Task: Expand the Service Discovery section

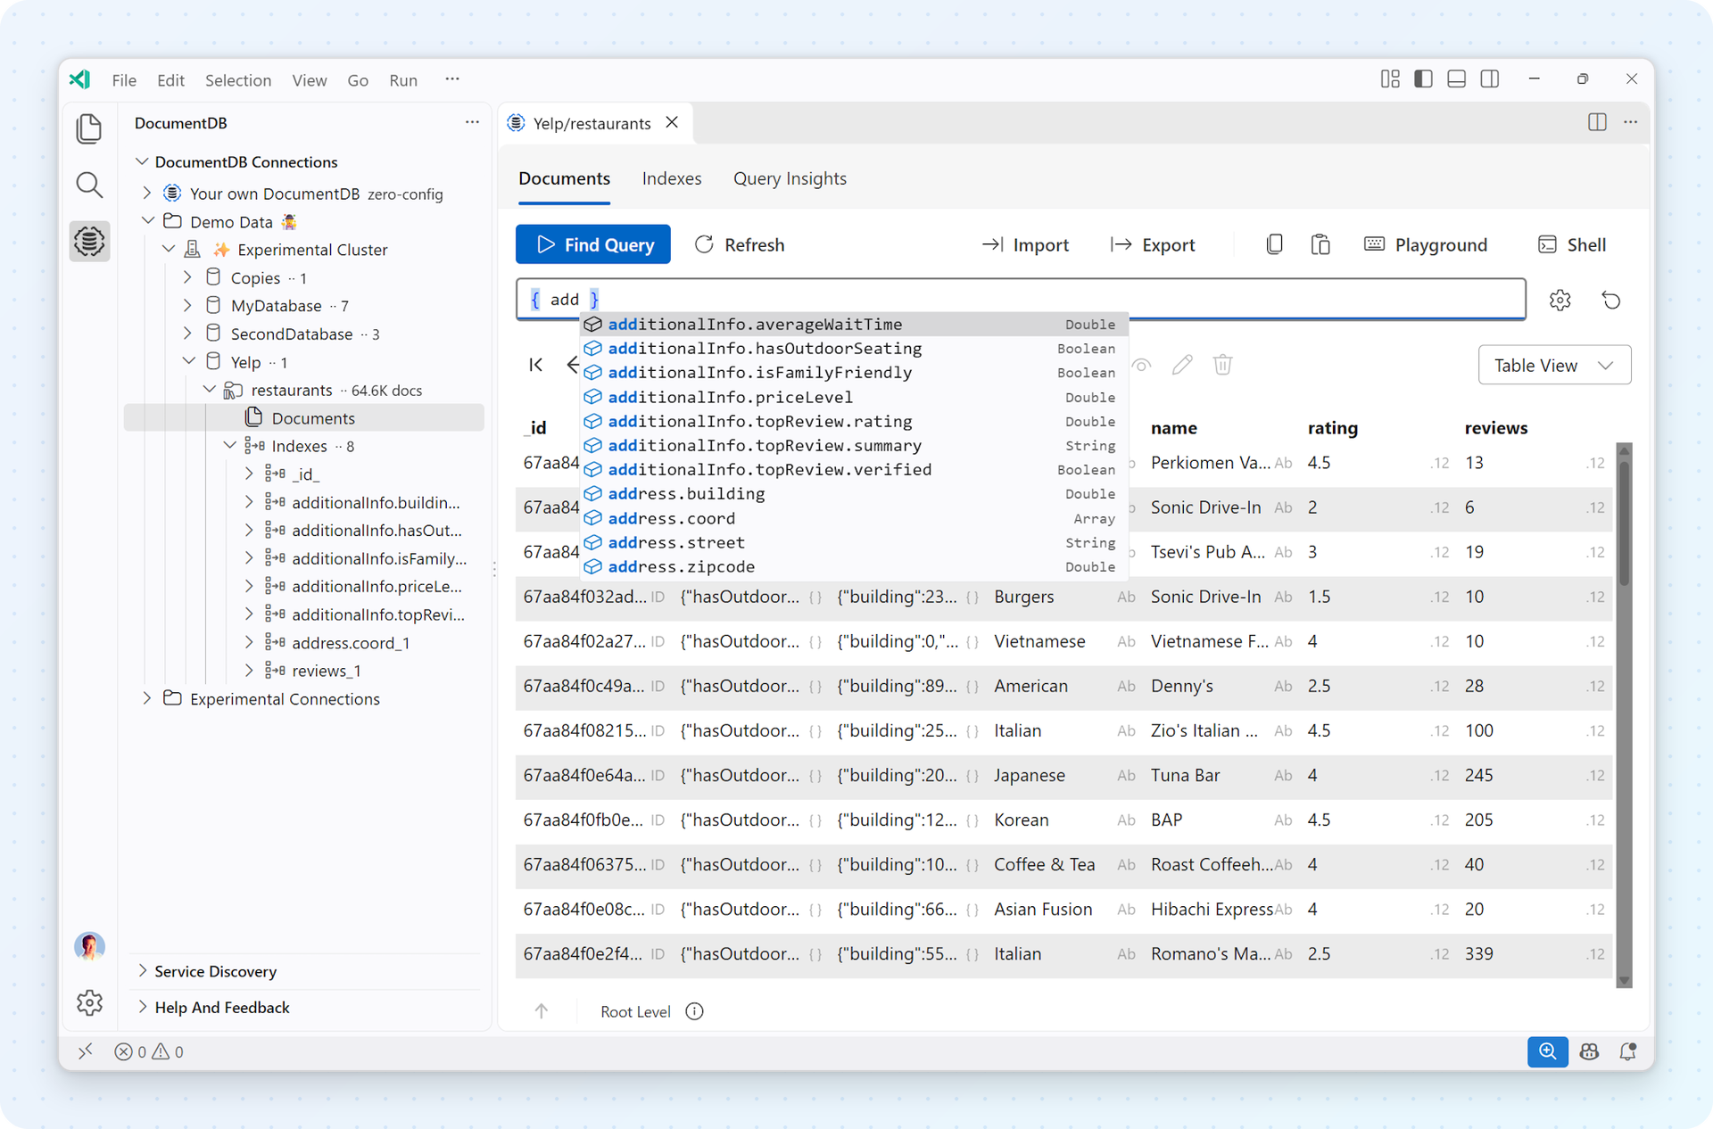Action: [143, 970]
